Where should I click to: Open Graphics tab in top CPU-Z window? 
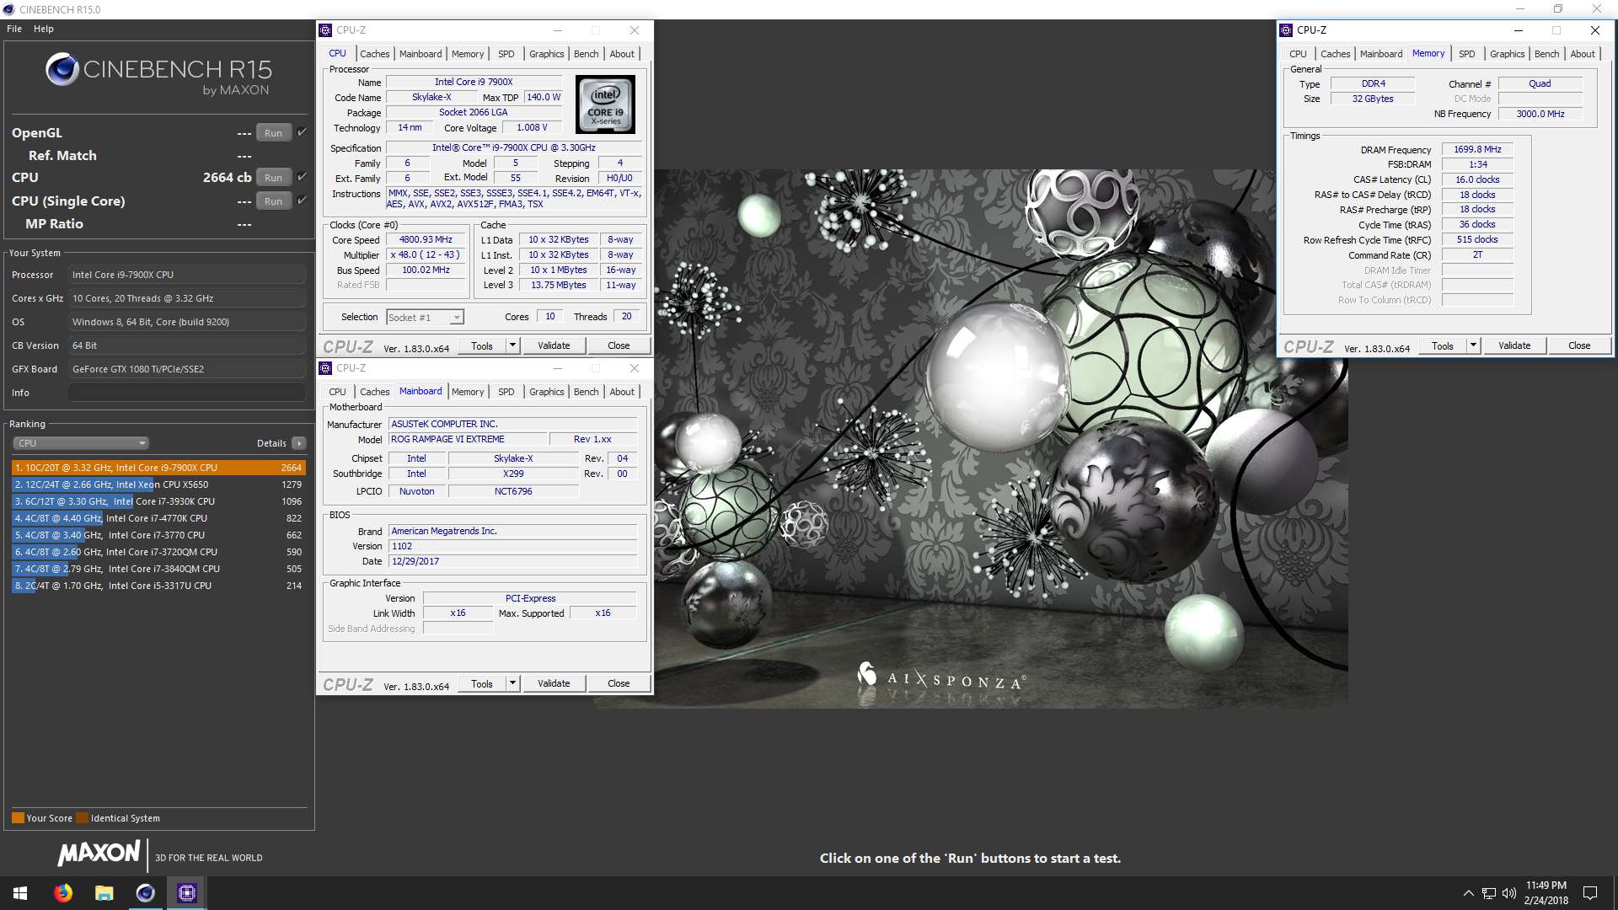546,54
